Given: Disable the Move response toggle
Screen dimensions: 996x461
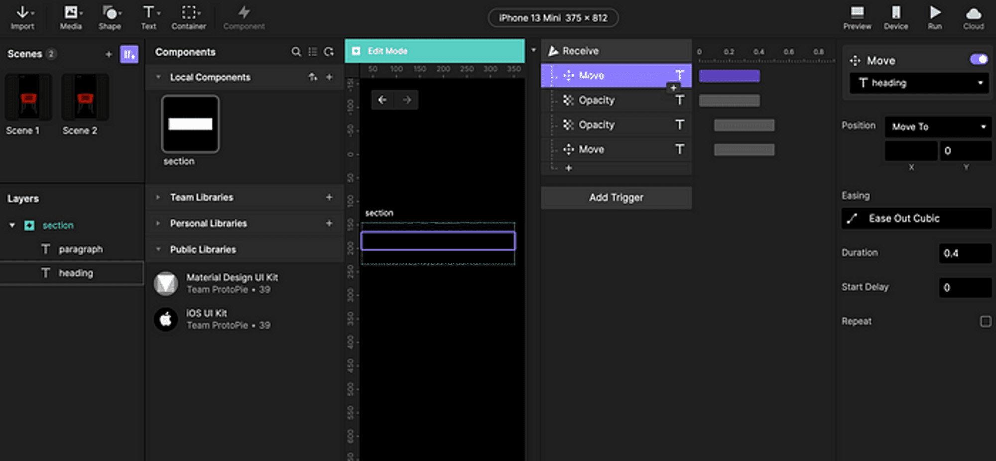Looking at the screenshot, I should tap(979, 60).
